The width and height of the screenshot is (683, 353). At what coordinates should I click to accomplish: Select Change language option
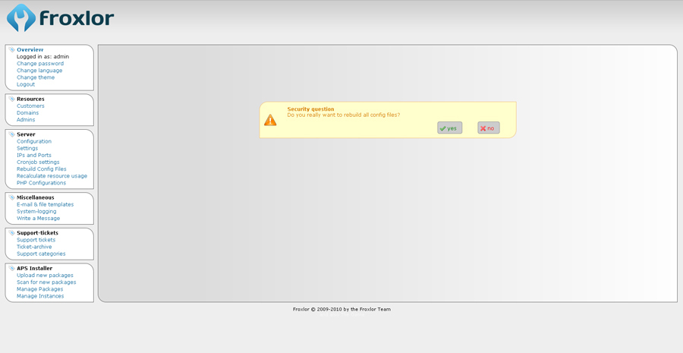39,71
